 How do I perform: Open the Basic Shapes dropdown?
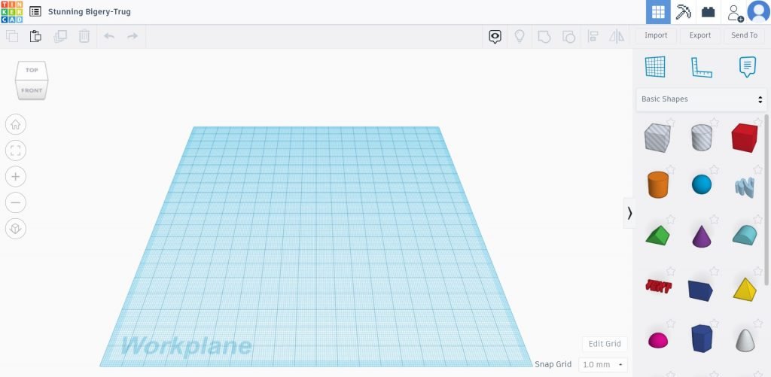click(701, 99)
